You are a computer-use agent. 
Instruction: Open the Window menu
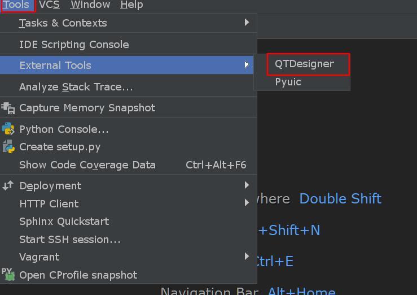click(90, 5)
